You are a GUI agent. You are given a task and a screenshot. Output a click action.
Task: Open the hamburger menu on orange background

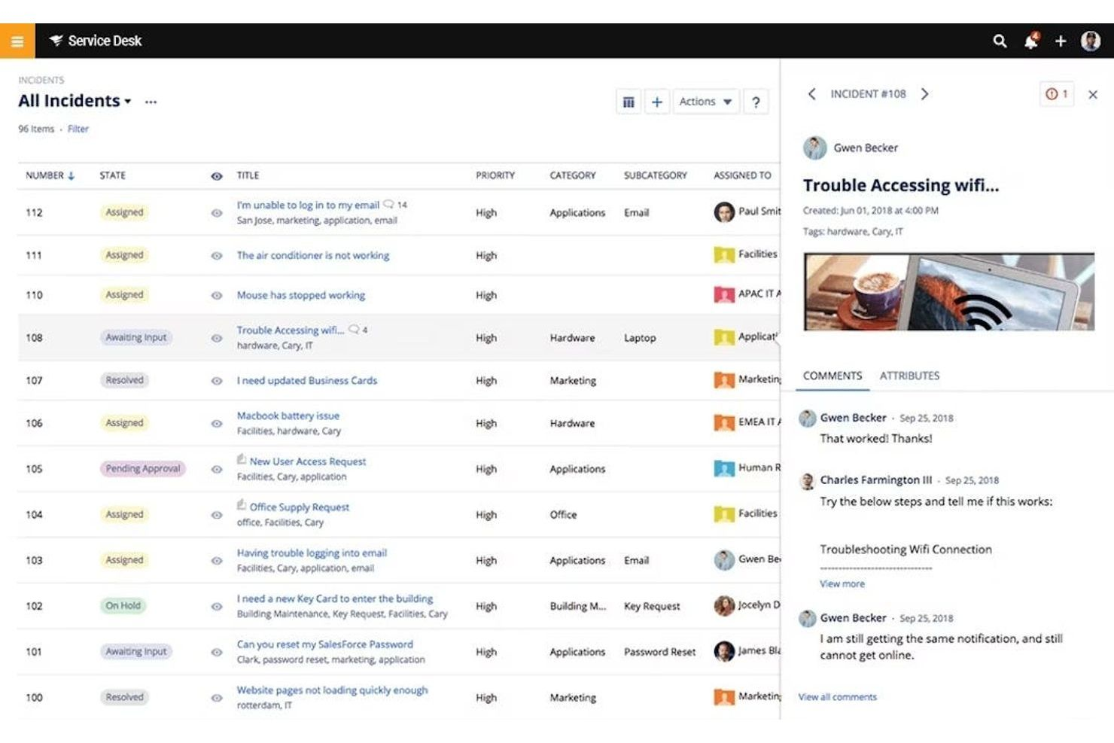click(17, 41)
